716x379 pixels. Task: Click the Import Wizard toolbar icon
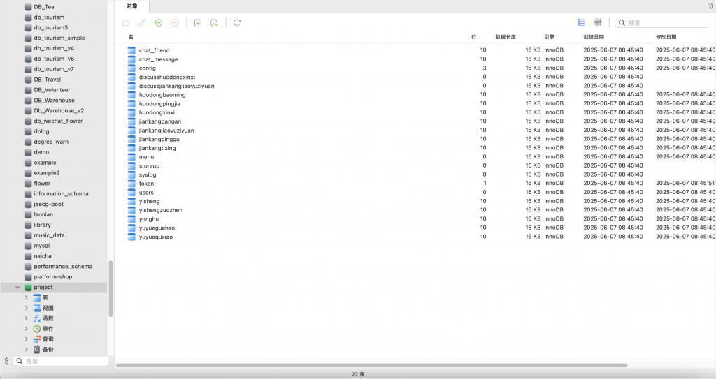point(198,23)
